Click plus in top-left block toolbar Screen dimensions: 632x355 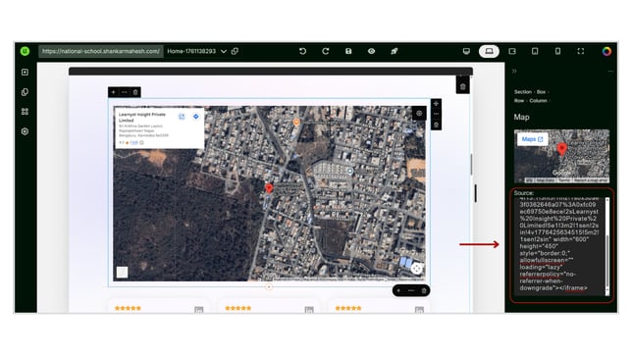(113, 92)
